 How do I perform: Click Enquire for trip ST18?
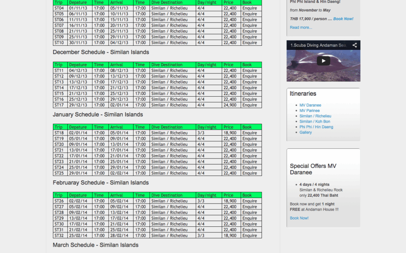(x=250, y=133)
